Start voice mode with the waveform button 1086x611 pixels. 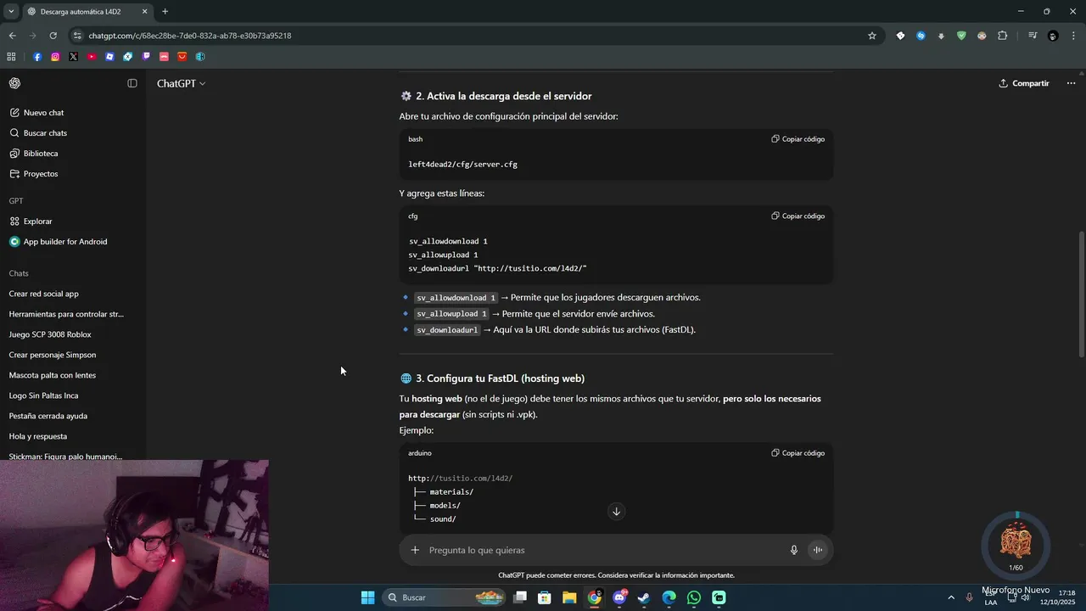pos(818,550)
